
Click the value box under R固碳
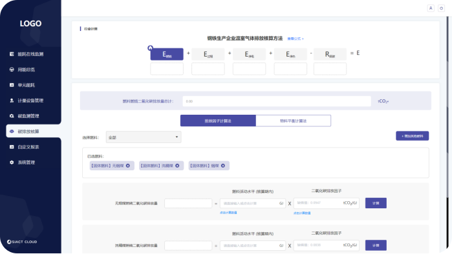[330, 69]
